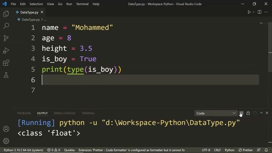Open the Selection menu

point(36,4)
